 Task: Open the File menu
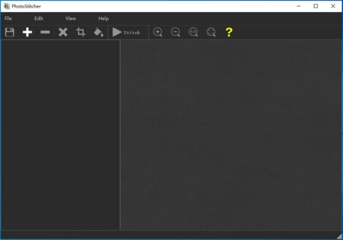[8, 18]
